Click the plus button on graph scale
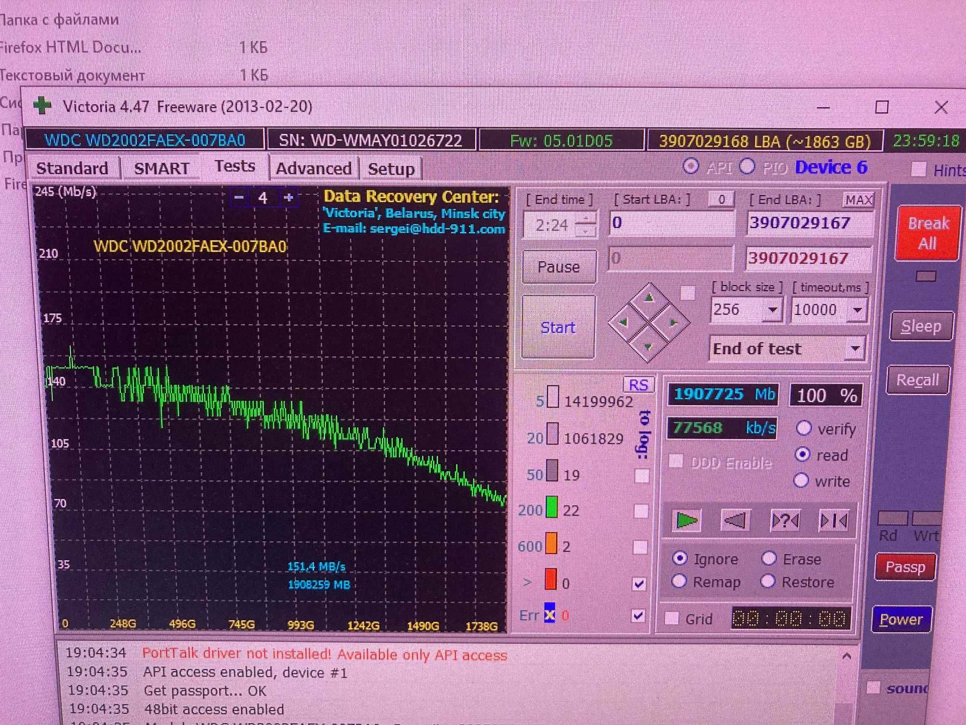The height and width of the screenshot is (725, 966). [289, 197]
